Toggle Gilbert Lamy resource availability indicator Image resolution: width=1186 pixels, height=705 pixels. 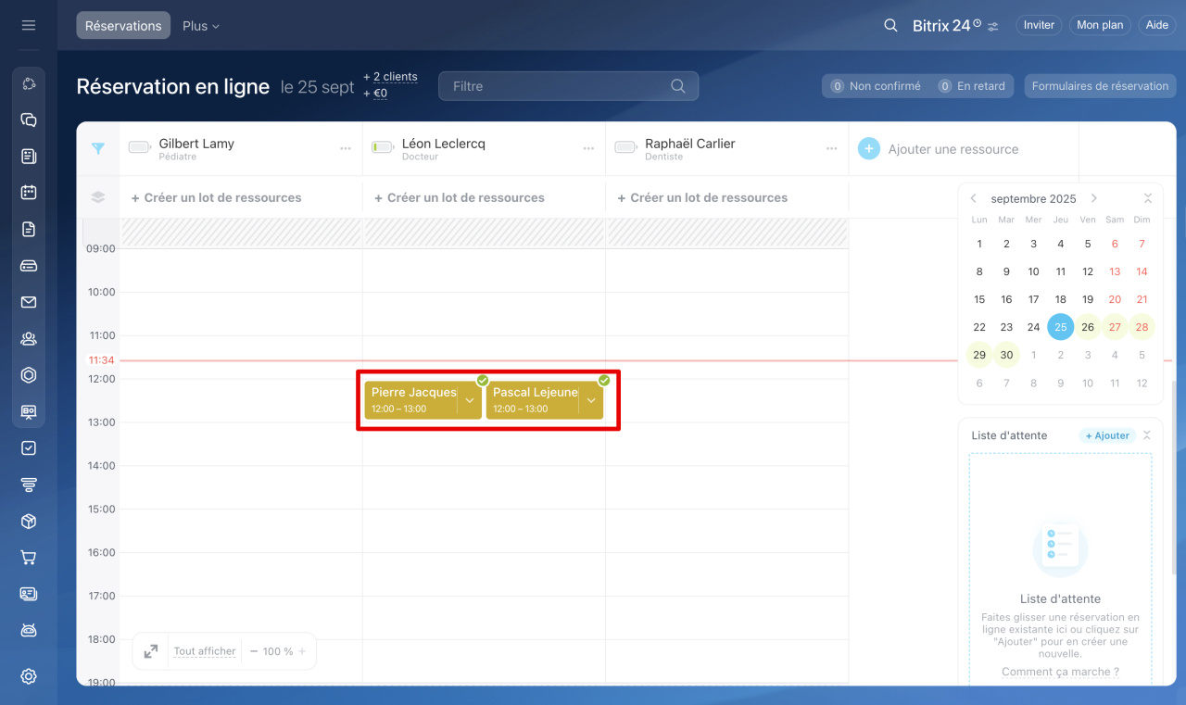(140, 147)
